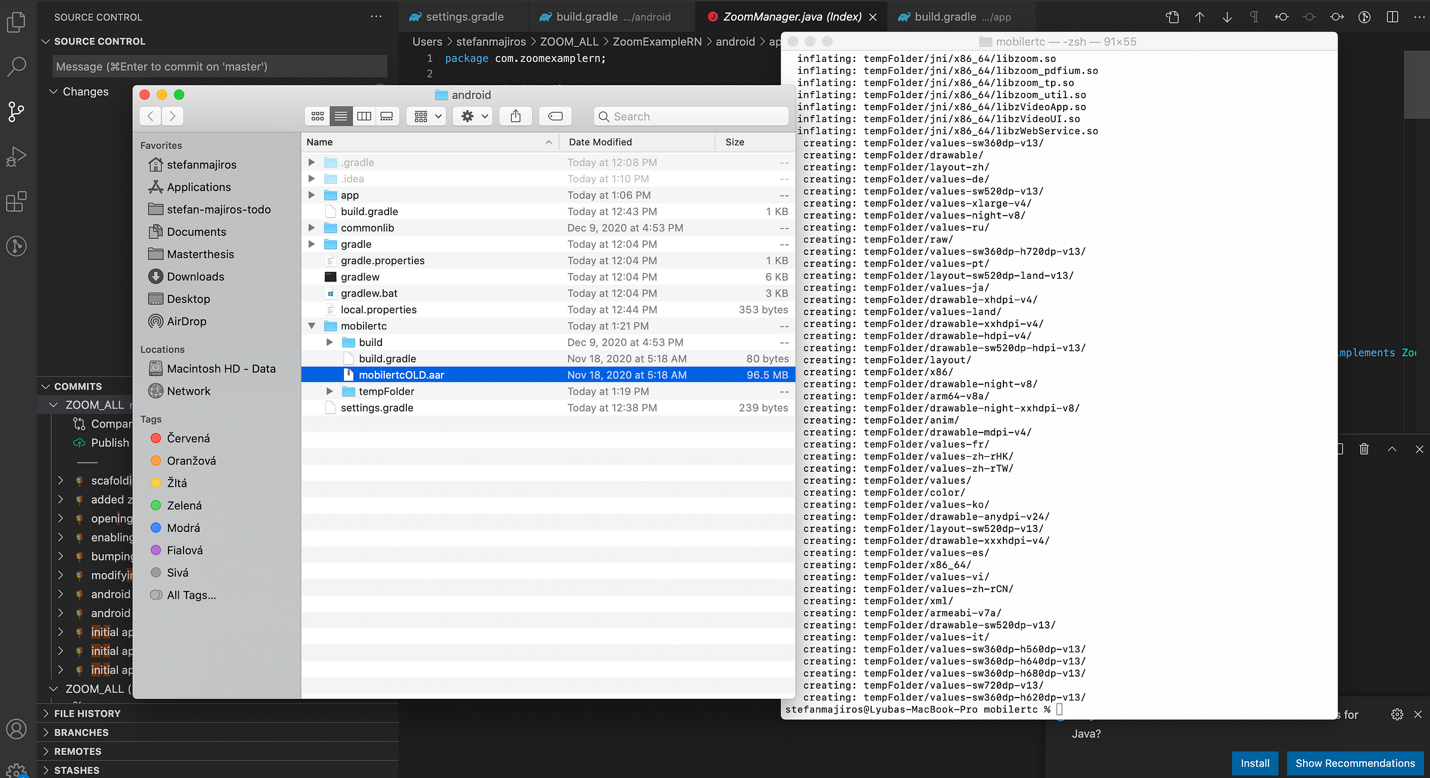Click the Finder share button

pyautogui.click(x=515, y=116)
